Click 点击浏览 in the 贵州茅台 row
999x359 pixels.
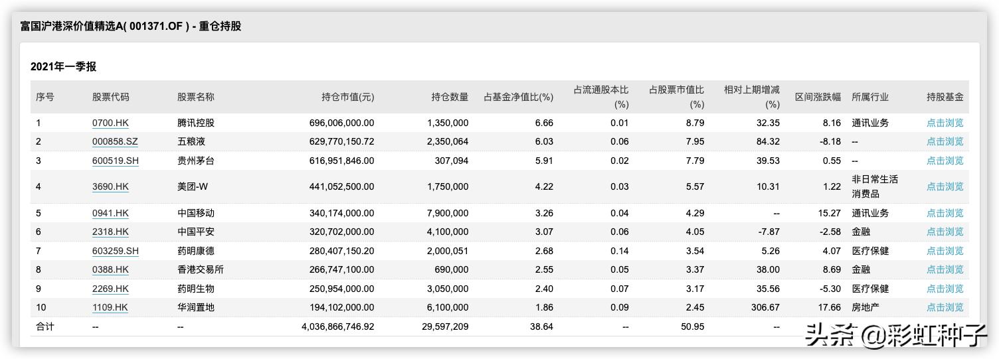click(x=945, y=161)
